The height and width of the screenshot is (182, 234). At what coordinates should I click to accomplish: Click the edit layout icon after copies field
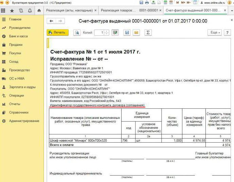[x=115, y=33]
